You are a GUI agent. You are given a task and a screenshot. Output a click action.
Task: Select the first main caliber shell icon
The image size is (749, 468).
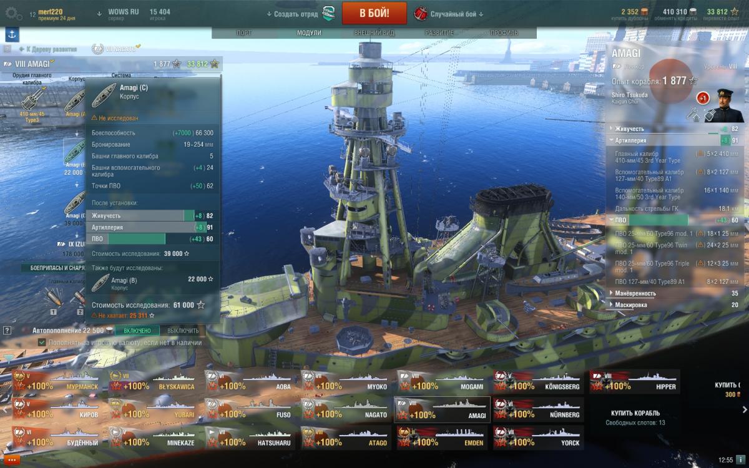pyautogui.click(x=53, y=299)
